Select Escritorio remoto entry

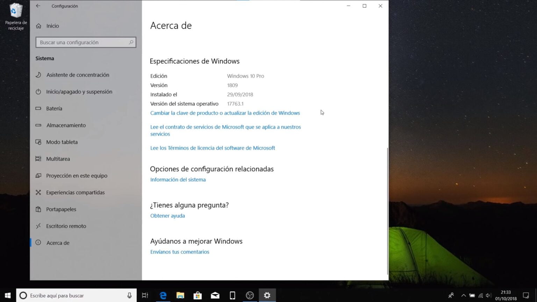pyautogui.click(x=66, y=226)
